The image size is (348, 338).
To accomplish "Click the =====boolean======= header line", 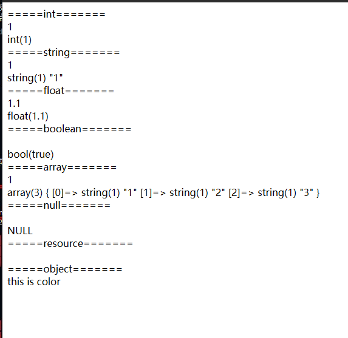I will [69, 129].
